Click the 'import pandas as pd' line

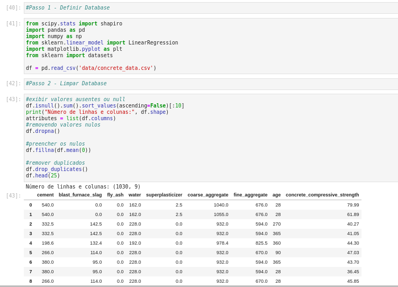[56, 30]
